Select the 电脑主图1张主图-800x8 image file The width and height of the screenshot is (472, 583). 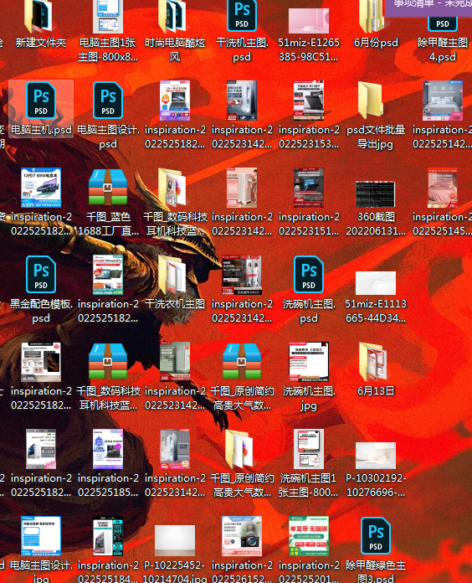pos(108,17)
